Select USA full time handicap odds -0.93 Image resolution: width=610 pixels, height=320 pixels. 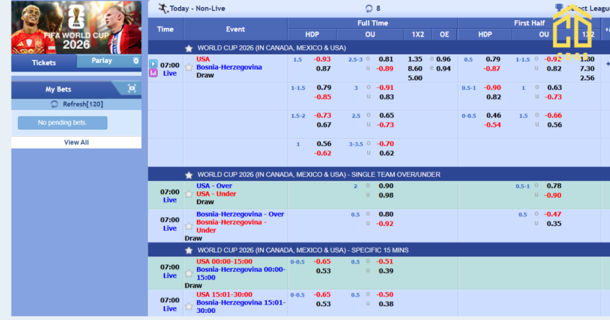322,59
